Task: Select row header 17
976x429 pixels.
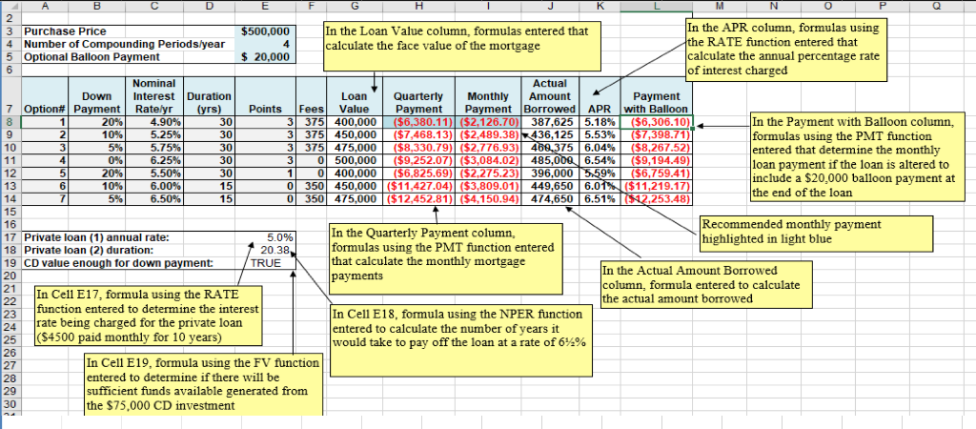Action: point(10,237)
